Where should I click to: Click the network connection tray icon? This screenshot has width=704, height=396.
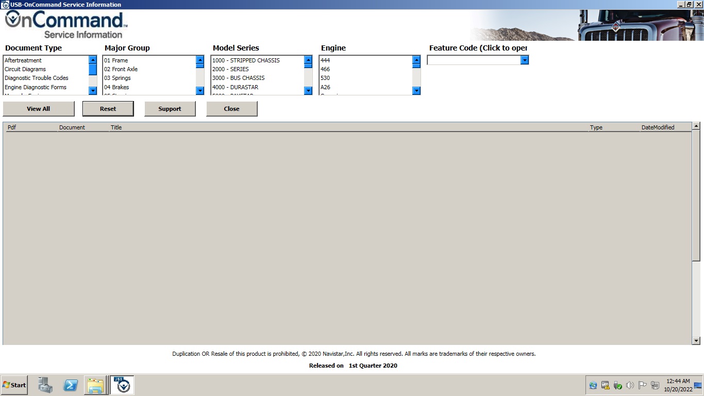coord(655,385)
